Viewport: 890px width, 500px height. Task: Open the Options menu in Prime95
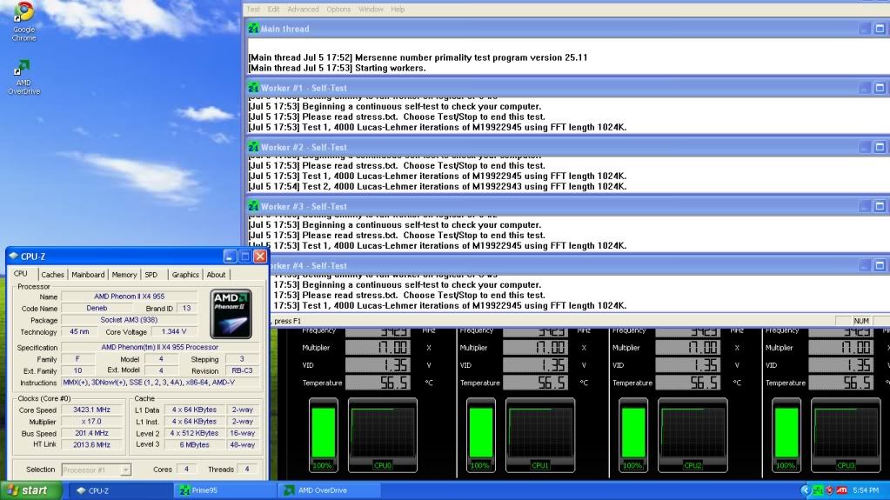(338, 9)
